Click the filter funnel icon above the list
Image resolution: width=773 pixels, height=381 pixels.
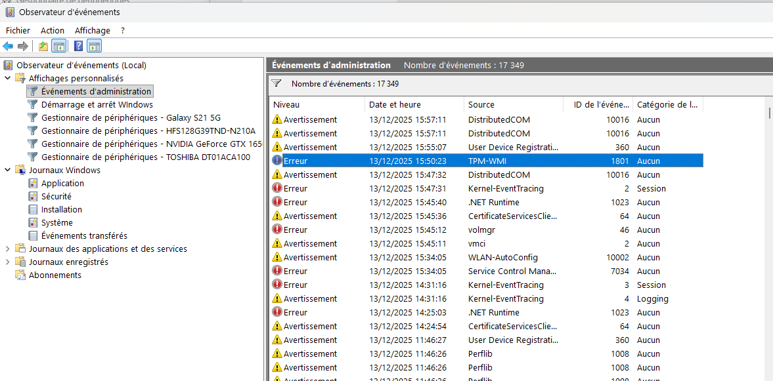click(x=276, y=83)
